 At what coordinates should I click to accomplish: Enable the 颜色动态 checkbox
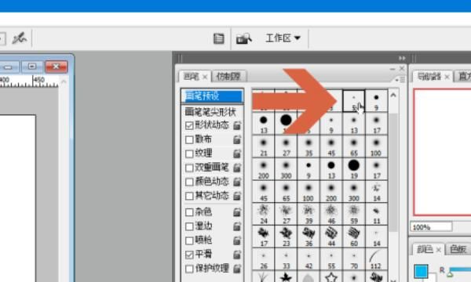189,182
